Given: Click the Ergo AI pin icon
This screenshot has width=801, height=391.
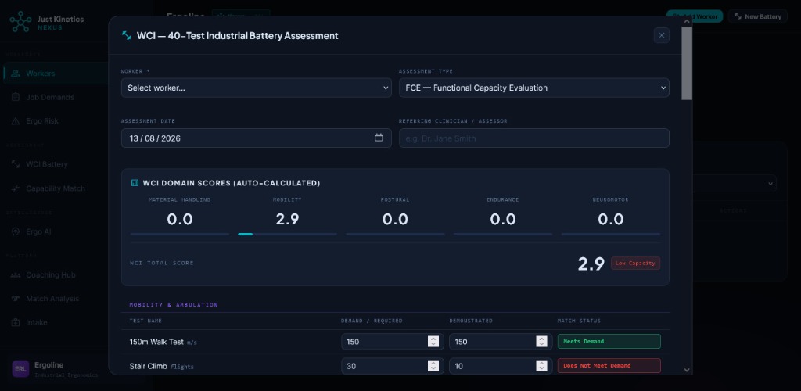Looking at the screenshot, I should click(16, 231).
